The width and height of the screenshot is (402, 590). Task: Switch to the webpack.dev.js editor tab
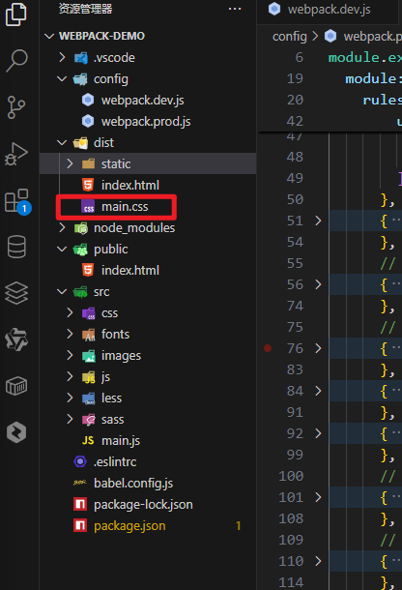pyautogui.click(x=328, y=10)
